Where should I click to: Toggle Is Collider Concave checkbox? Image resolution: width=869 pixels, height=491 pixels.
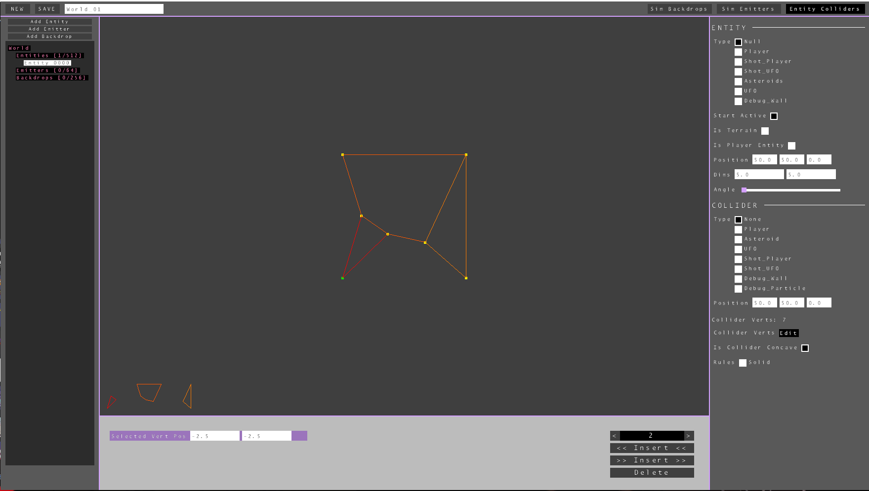(x=805, y=348)
